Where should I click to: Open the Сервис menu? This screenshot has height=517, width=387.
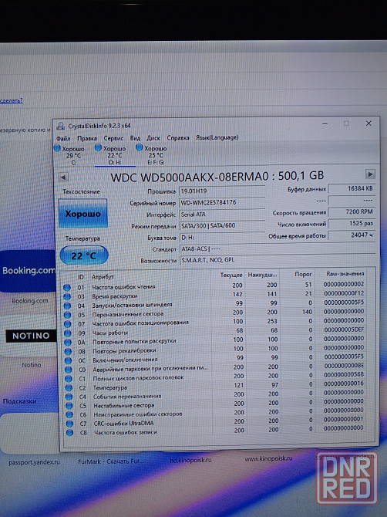click(x=113, y=138)
